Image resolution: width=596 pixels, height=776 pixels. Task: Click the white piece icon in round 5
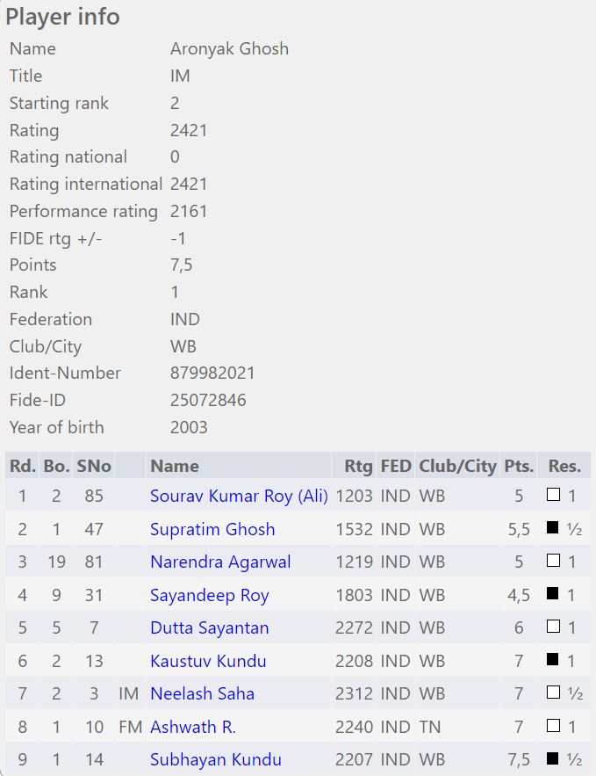(553, 627)
